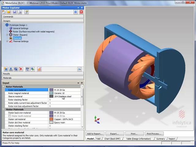Click the sort order icon in designs toolbar
This screenshot has width=196, height=147.
pos(79,69)
